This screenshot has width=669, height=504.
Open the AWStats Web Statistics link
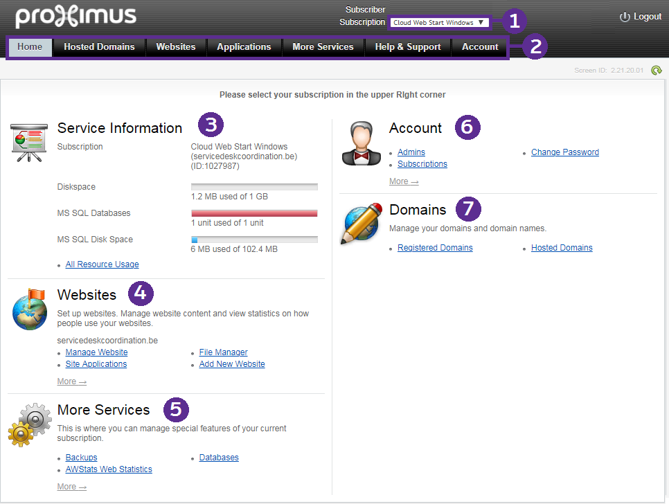[108, 469]
